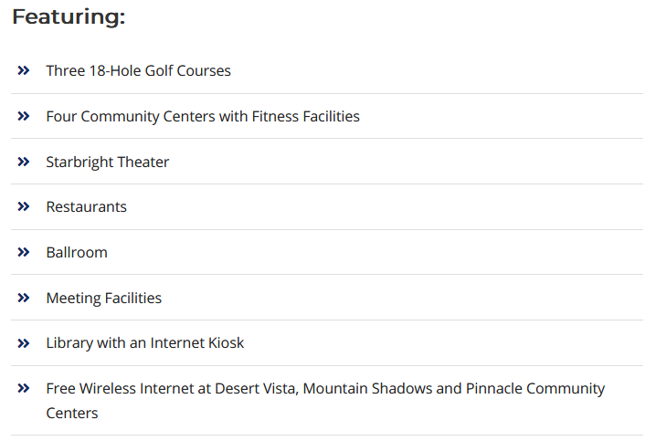Click the chevron icon next to Four Community Centers
656x441 pixels.
click(24, 116)
